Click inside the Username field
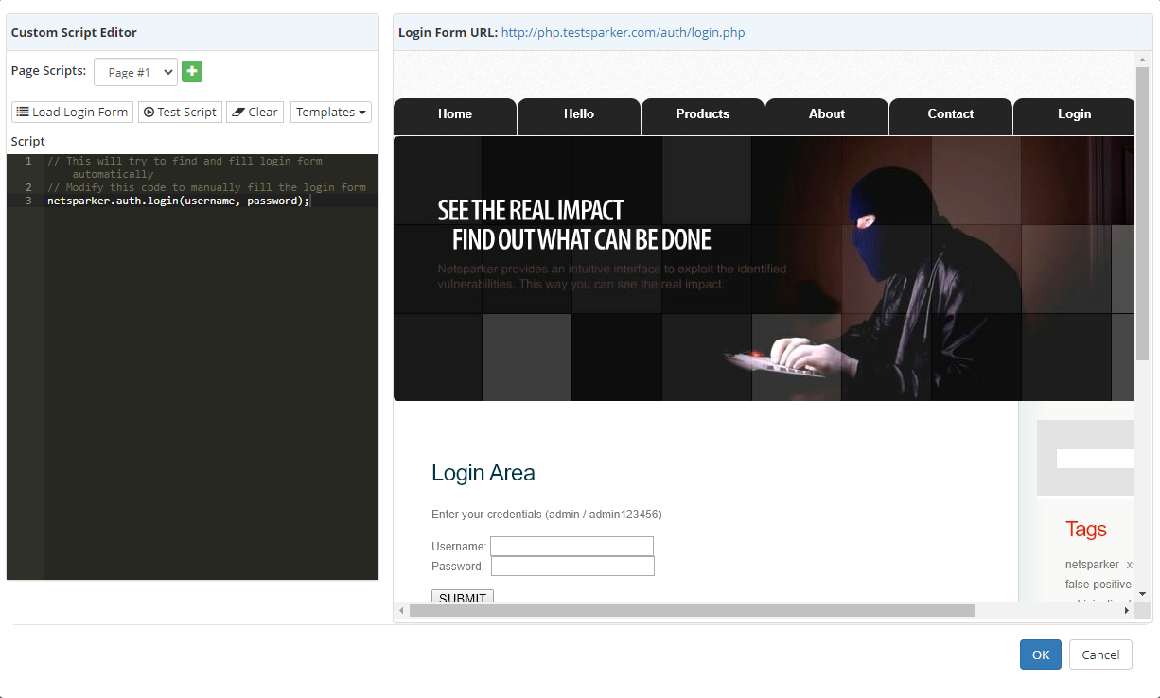 (x=571, y=546)
